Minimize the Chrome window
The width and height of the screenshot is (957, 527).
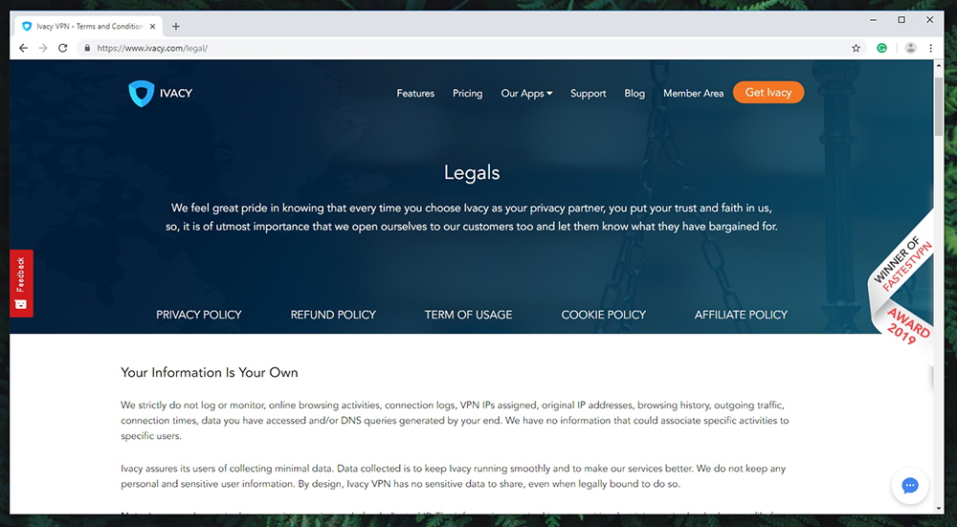coord(874,20)
